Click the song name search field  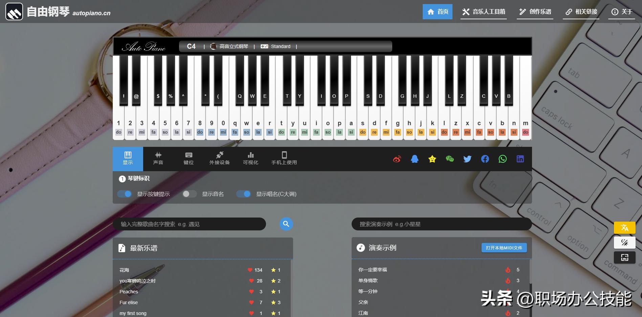tap(189, 224)
